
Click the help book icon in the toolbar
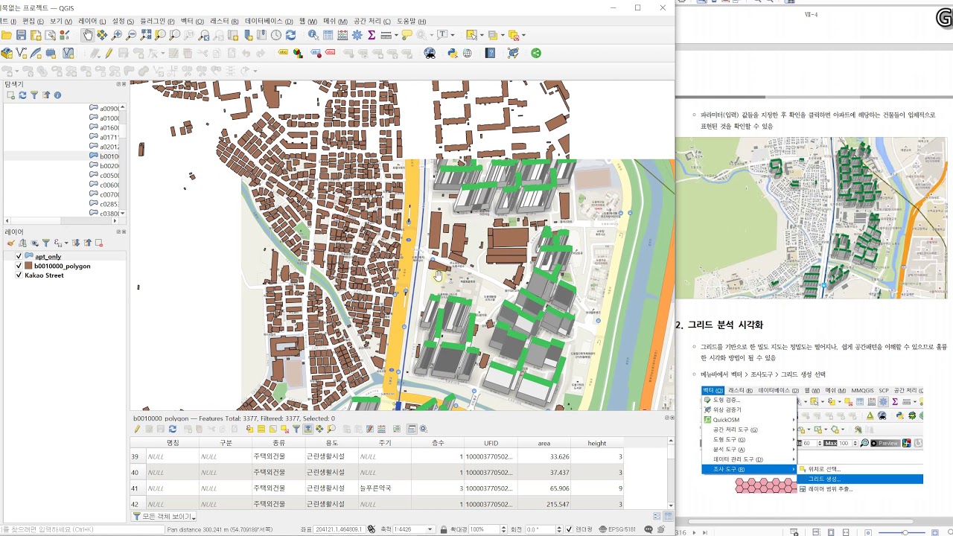point(490,53)
